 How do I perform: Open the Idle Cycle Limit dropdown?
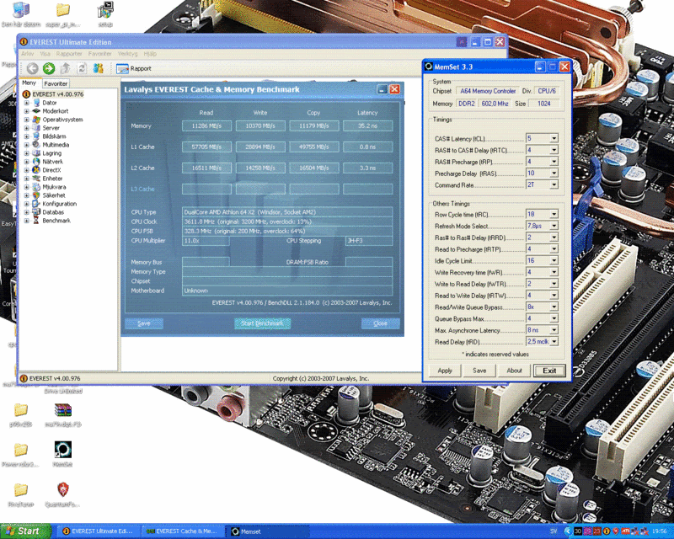coord(554,260)
